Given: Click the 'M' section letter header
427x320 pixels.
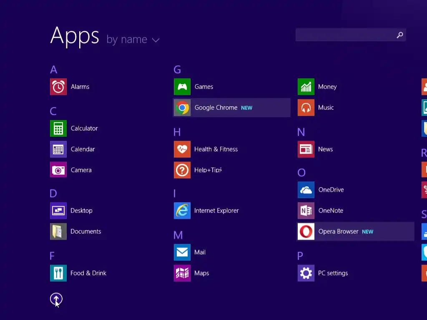Looking at the screenshot, I should click(x=178, y=235).
